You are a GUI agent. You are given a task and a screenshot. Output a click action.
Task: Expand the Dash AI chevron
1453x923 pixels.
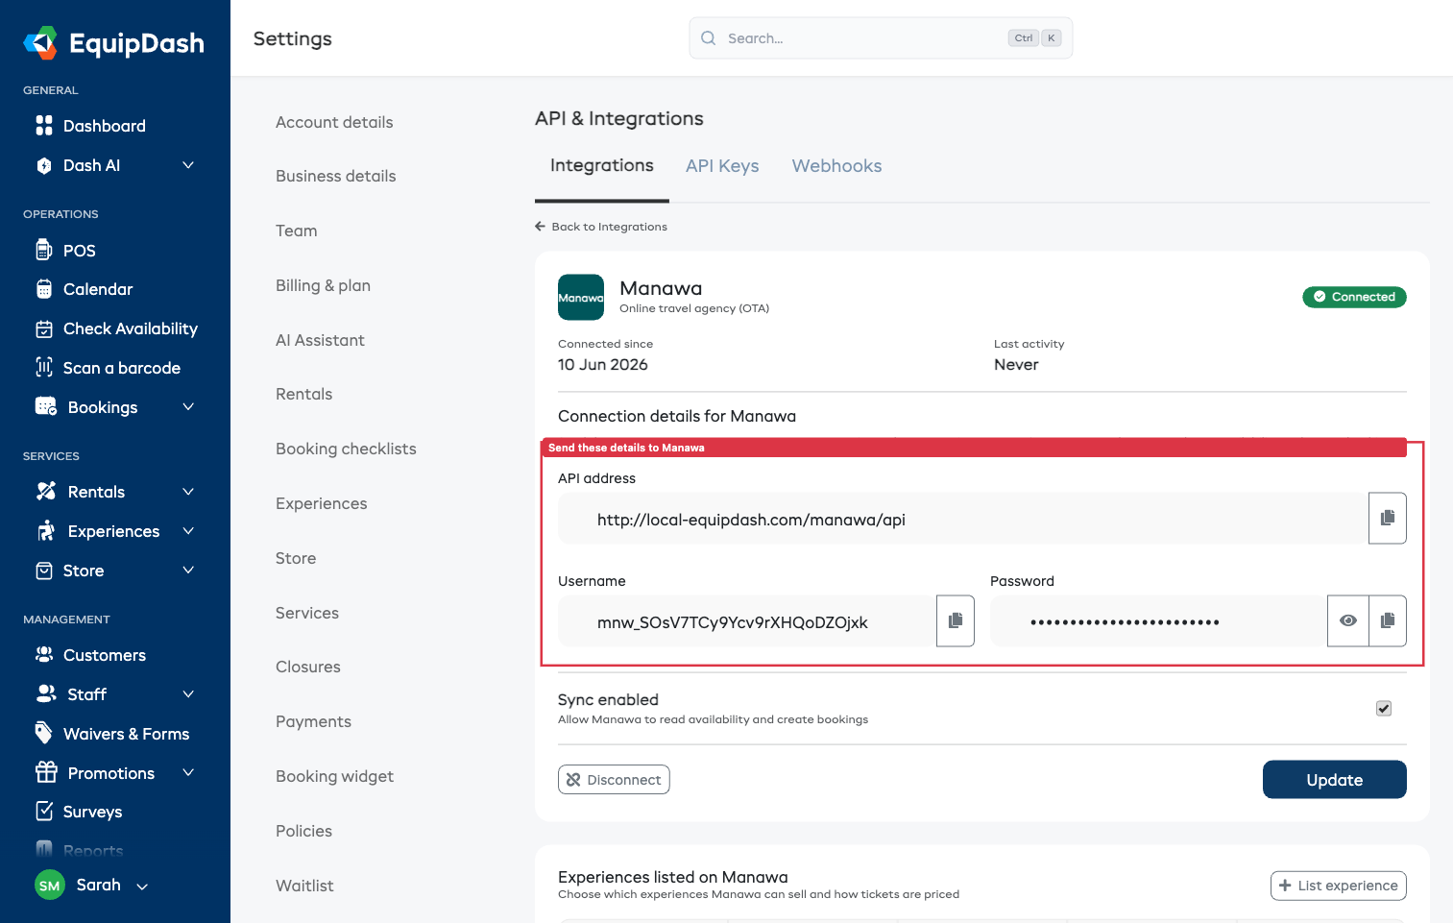tap(188, 165)
